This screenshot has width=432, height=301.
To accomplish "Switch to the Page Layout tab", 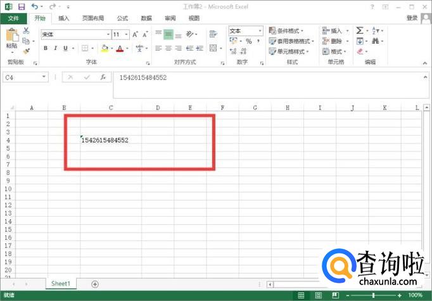I will (x=93, y=18).
